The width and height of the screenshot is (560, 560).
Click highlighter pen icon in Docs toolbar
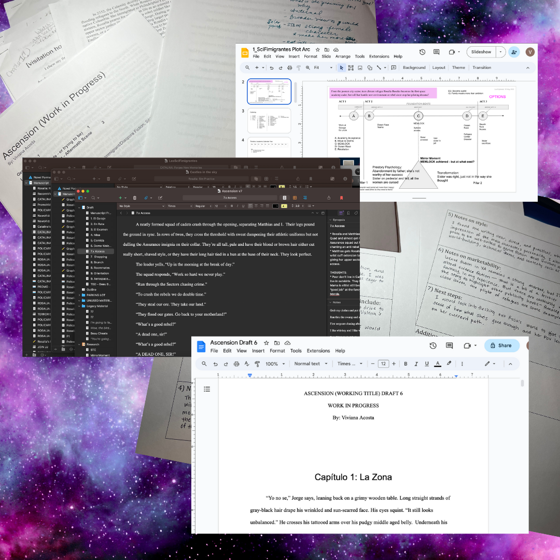pyautogui.click(x=449, y=363)
